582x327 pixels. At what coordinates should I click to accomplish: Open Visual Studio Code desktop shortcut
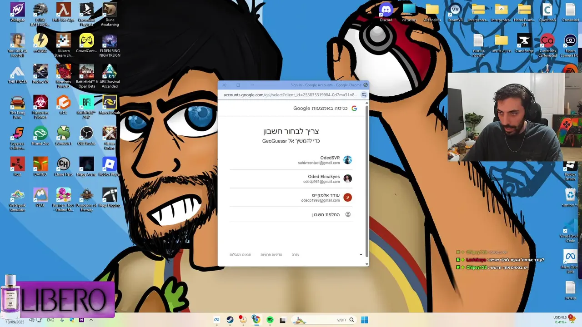570,230
